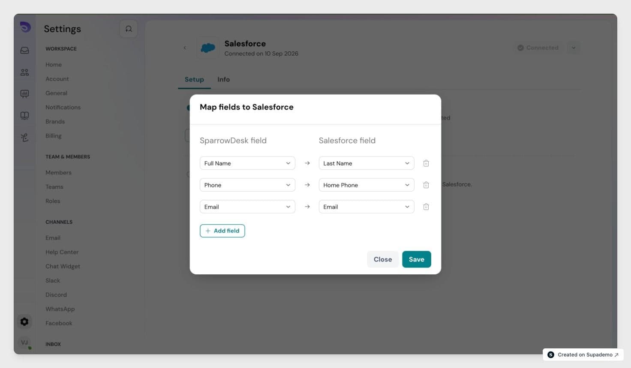The image size is (631, 368).
Task: Remove the Phone to Home Phone mapping
Action: click(x=426, y=185)
